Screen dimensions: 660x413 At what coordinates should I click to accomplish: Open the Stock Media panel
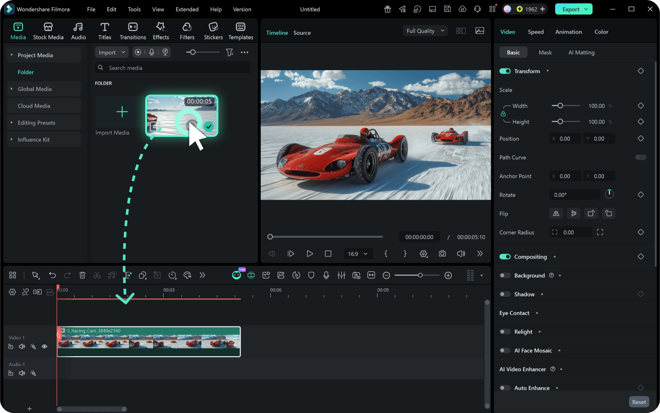click(x=48, y=31)
